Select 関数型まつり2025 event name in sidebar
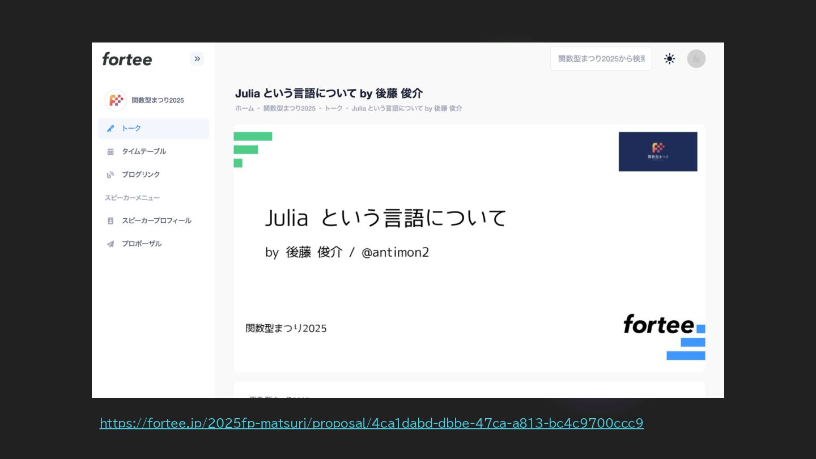816x459 pixels. click(158, 100)
